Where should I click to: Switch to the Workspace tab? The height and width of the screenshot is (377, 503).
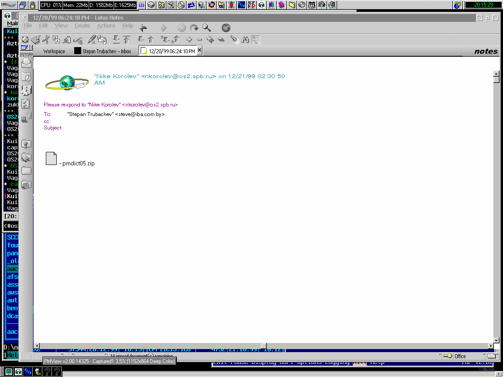pos(54,51)
